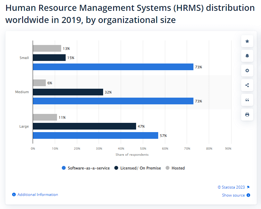
Task: Click info icon next to Show source
Action: click(249, 195)
